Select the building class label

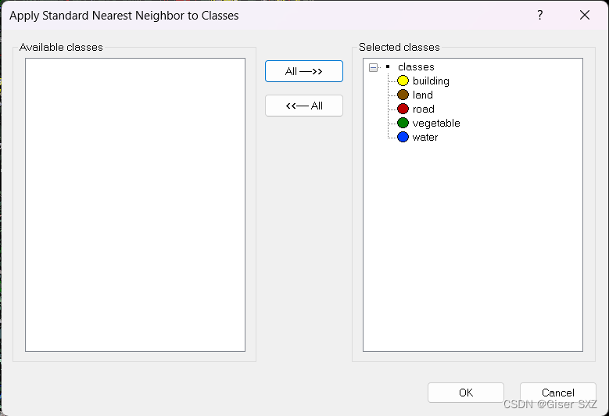pos(431,81)
